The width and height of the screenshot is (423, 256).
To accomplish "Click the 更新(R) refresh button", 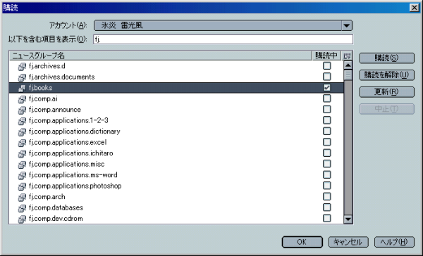I will (x=386, y=92).
